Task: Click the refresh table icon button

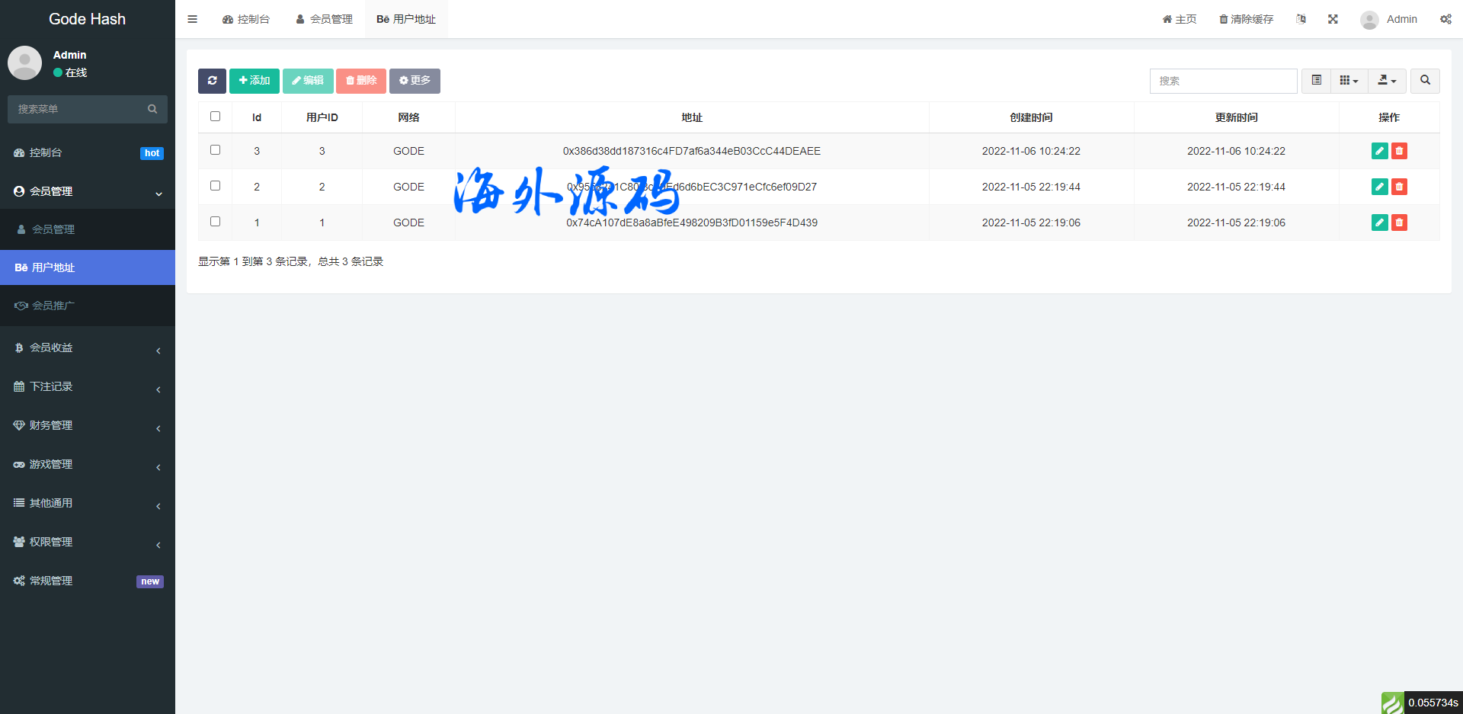Action: (212, 81)
